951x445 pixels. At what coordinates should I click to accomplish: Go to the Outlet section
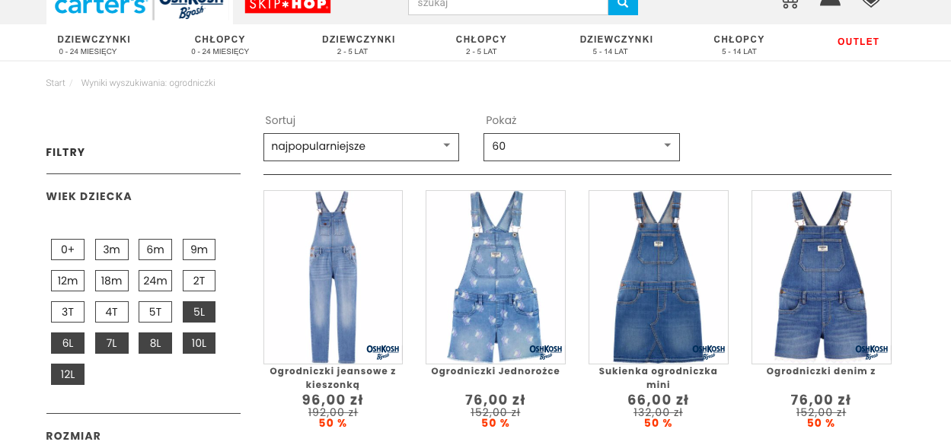(x=858, y=42)
